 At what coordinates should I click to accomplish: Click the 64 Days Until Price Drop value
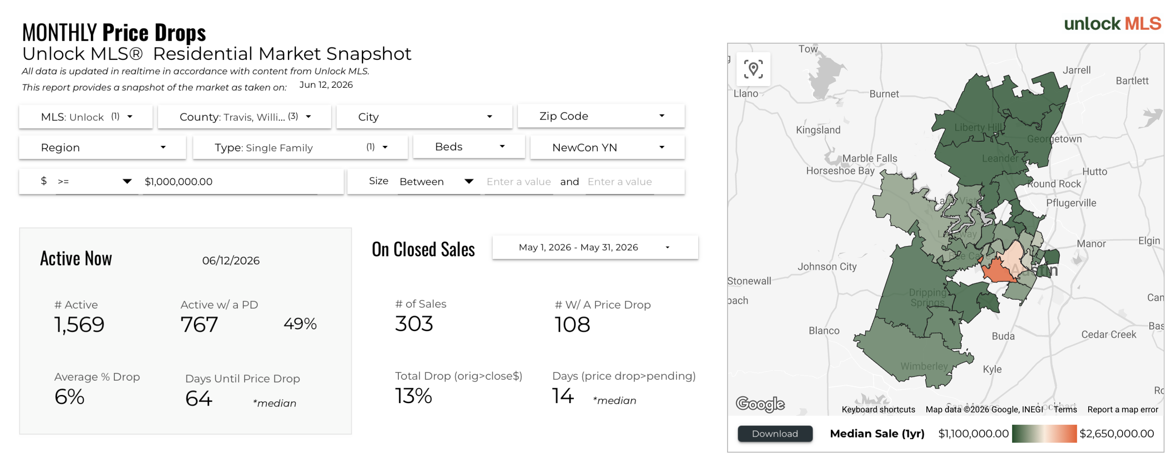click(199, 398)
